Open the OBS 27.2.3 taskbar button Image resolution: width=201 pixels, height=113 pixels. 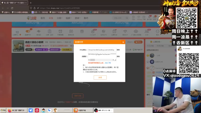[104, 110]
